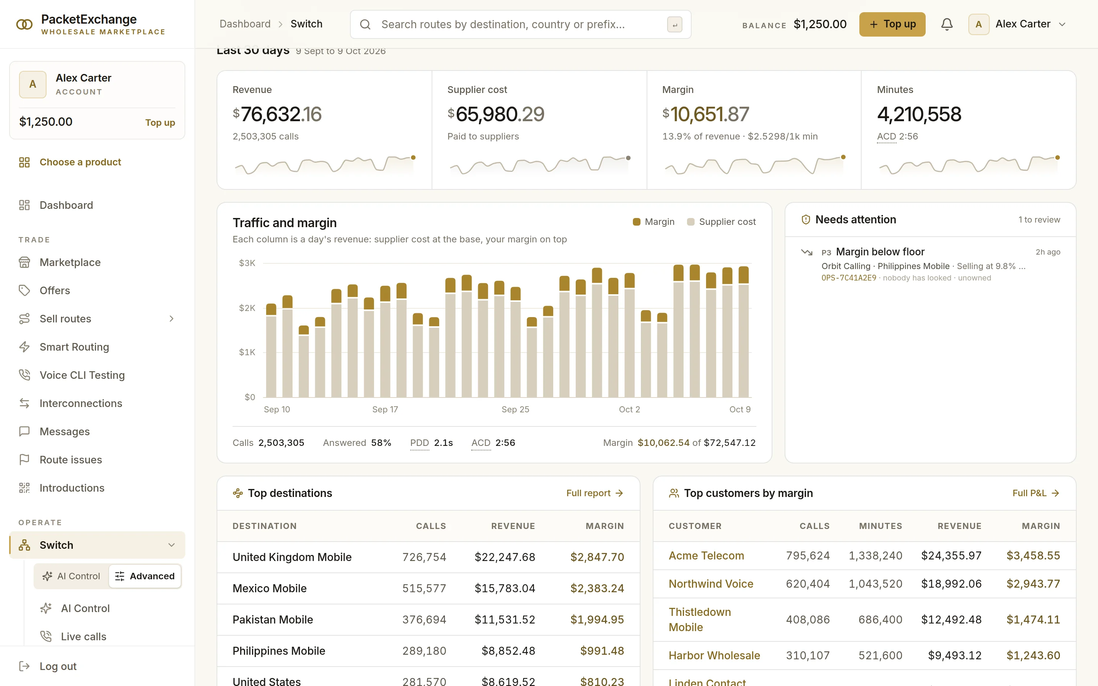Click the OPS-7C41A2E9 ticket ID
Viewport: 1098px width, 686px height.
tap(848, 278)
